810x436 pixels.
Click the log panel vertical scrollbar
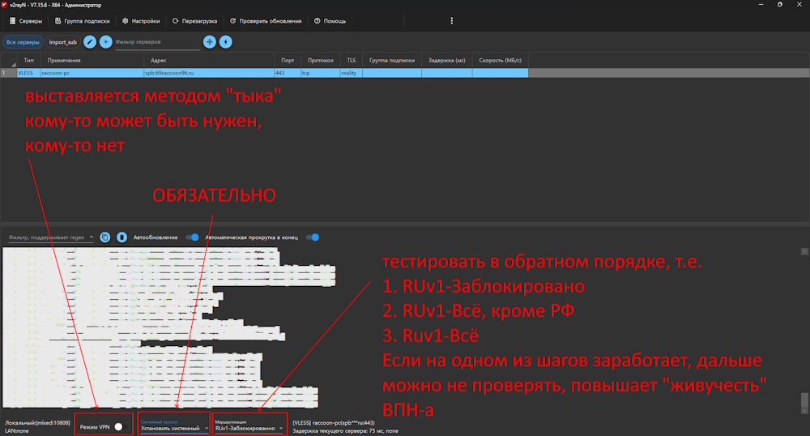coord(804,402)
